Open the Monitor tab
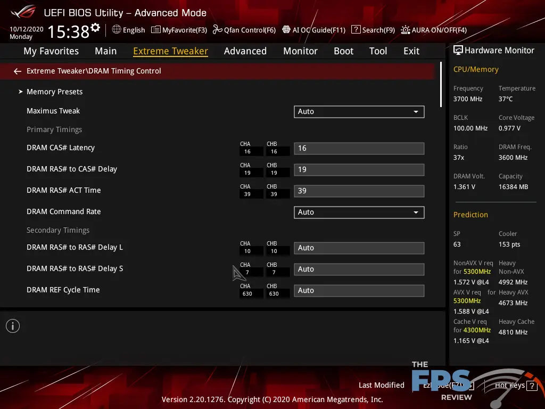 pos(300,51)
